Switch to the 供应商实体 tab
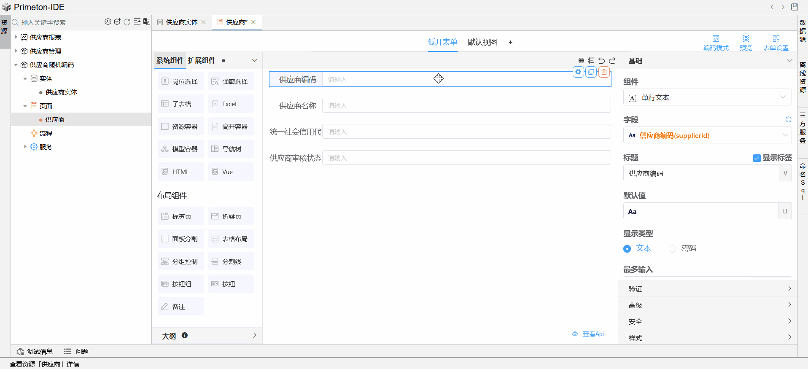 [181, 22]
